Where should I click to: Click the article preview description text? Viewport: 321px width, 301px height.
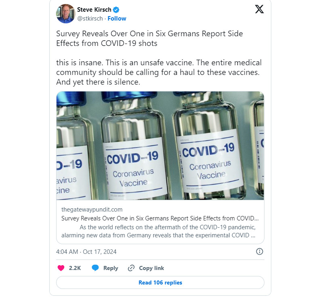pyautogui.click(x=160, y=231)
